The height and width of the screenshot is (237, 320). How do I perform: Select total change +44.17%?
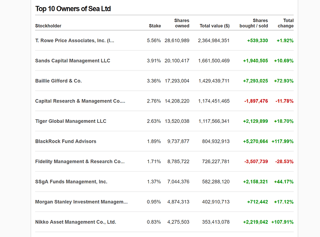tap(283, 182)
